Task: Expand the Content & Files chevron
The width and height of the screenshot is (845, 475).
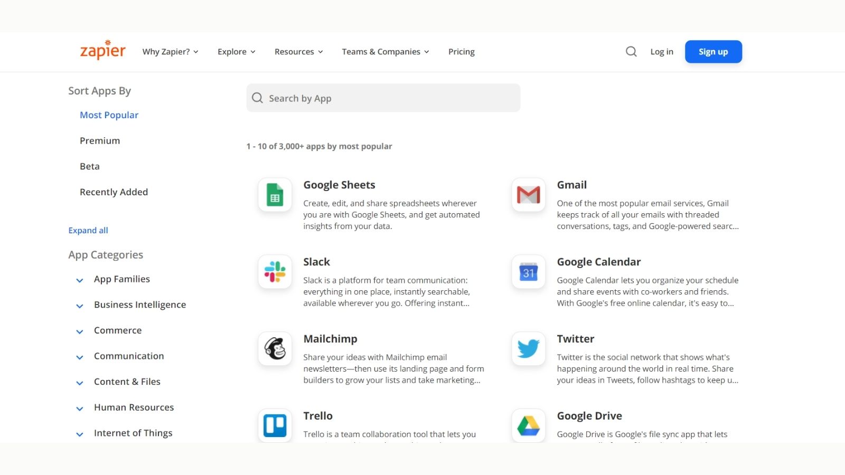Action: coord(80,383)
